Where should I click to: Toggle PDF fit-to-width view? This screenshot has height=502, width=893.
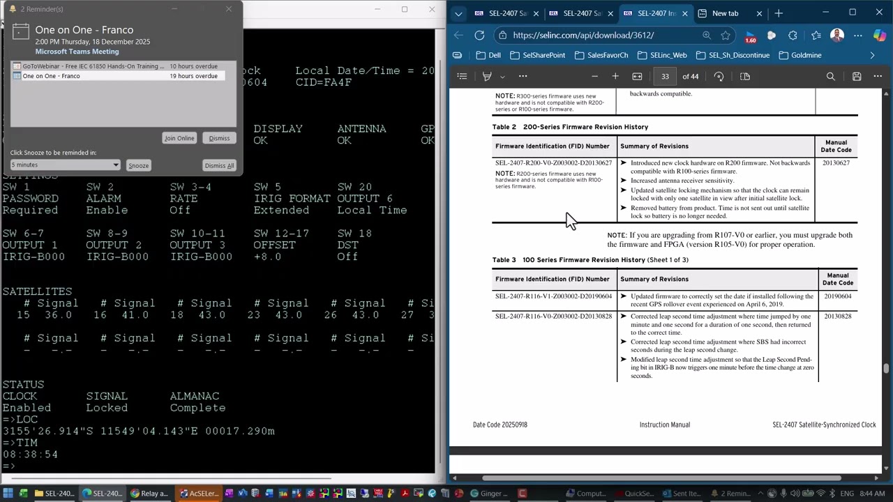click(x=637, y=76)
